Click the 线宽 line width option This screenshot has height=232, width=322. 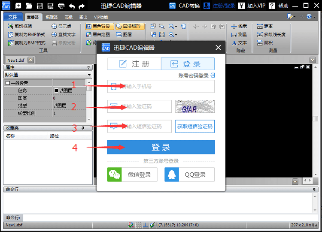point(239,27)
